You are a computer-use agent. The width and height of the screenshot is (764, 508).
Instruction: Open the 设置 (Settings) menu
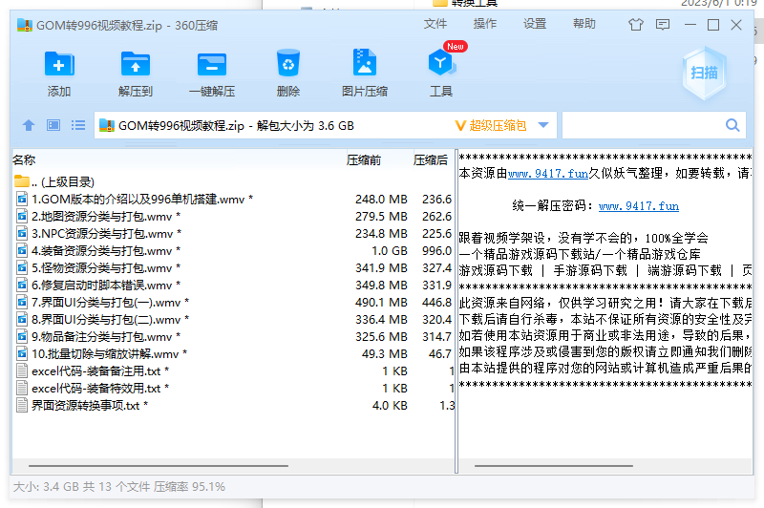[535, 23]
